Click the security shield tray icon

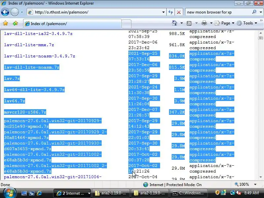click(x=217, y=193)
